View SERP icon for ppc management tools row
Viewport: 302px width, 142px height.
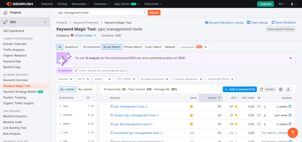259,107
